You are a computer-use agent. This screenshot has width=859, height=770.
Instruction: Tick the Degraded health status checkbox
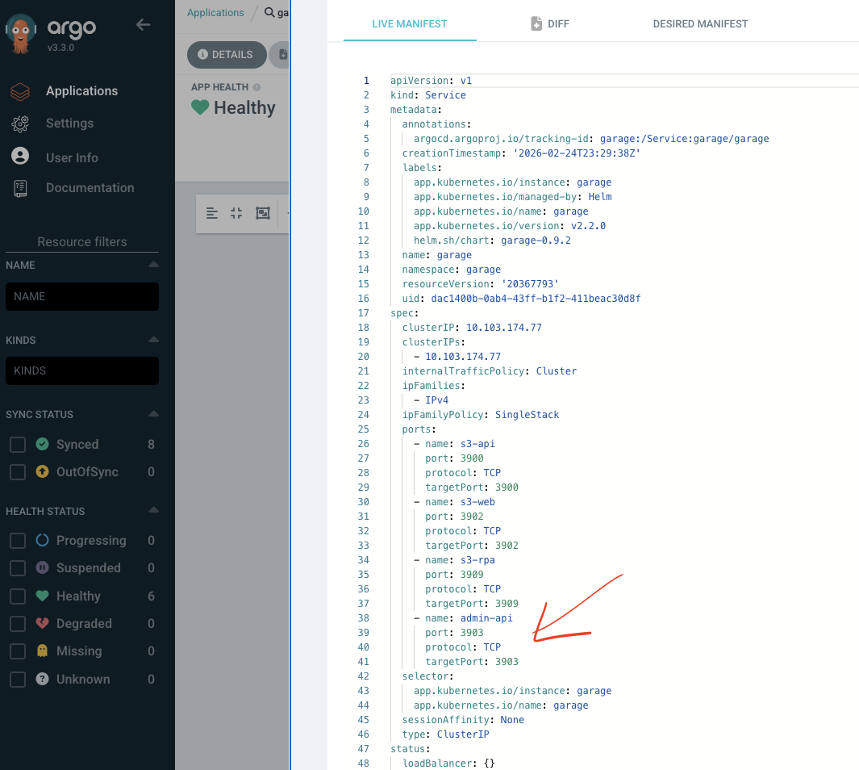click(x=18, y=624)
